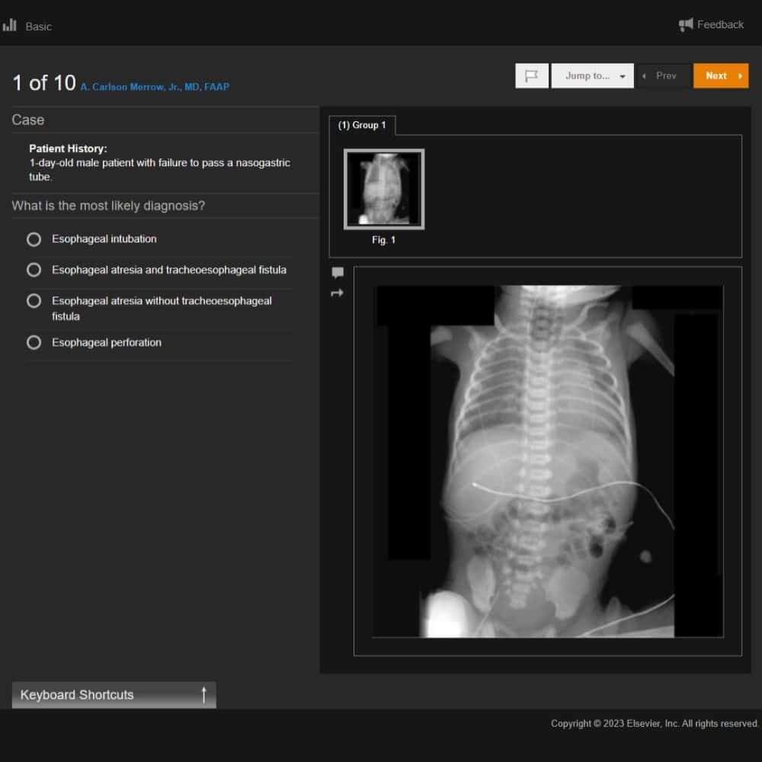
Task: Click the share arrow icon beside the image
Action: 338,293
